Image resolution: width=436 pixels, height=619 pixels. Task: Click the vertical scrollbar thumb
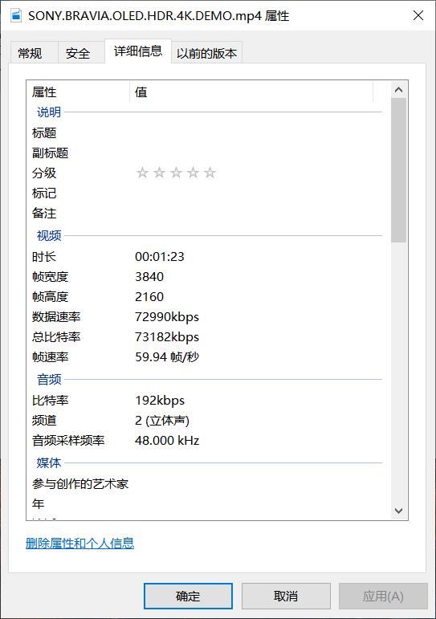click(398, 170)
